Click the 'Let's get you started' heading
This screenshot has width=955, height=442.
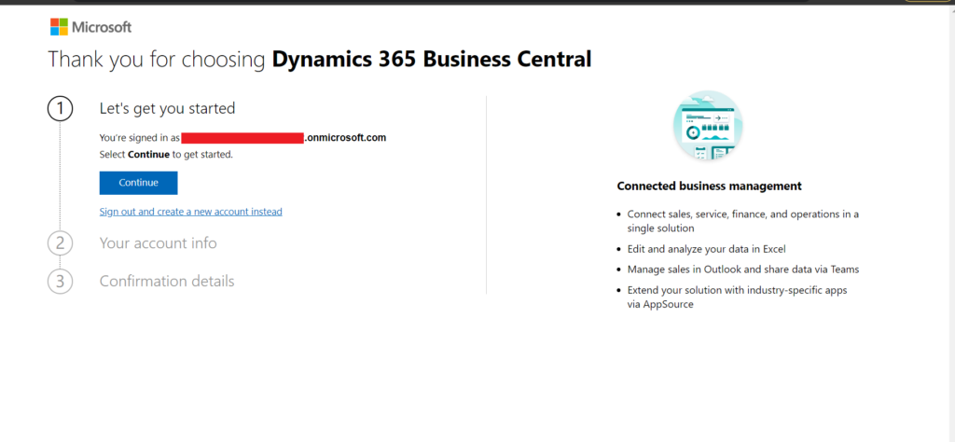pyautogui.click(x=168, y=108)
